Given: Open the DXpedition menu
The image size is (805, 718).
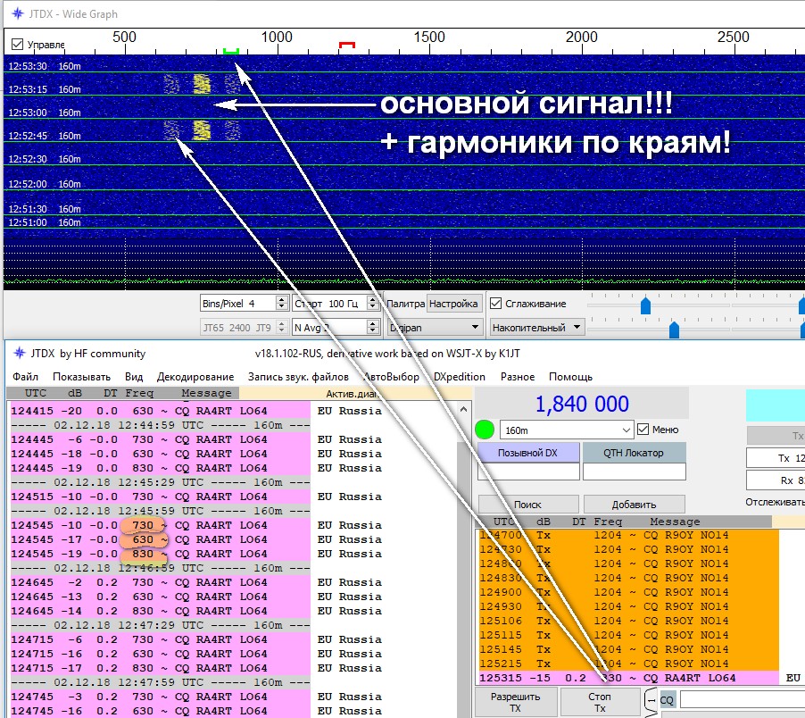Looking at the screenshot, I should pyautogui.click(x=460, y=377).
